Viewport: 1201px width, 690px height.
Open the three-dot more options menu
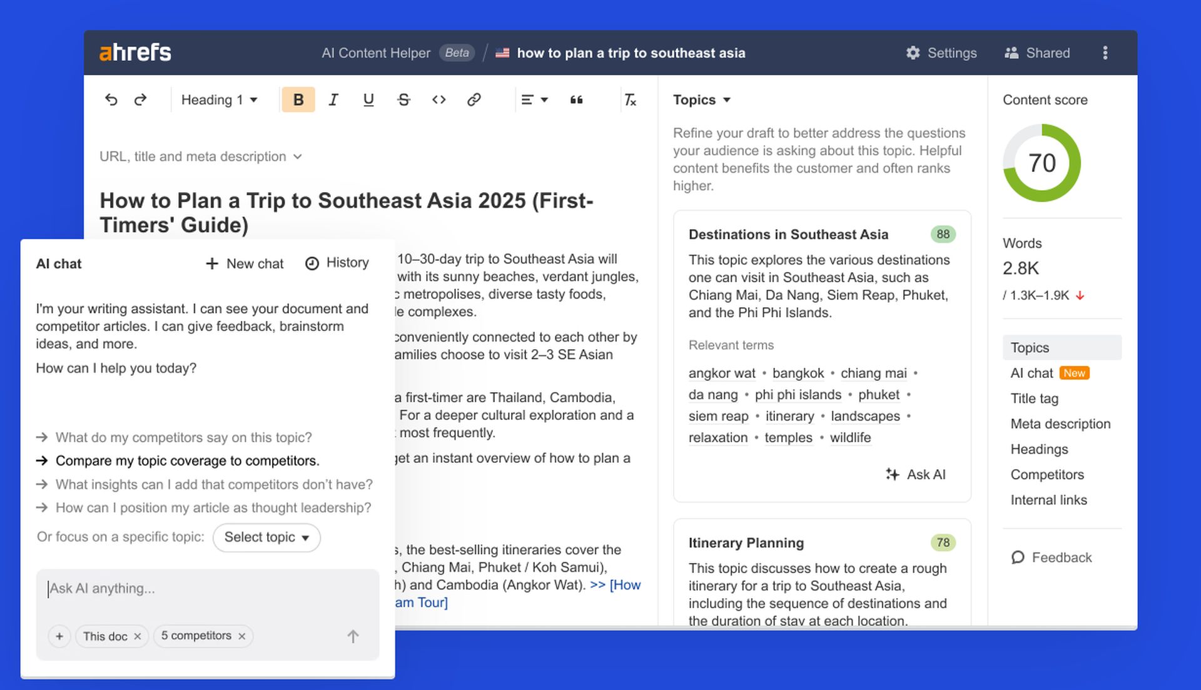pyautogui.click(x=1105, y=53)
